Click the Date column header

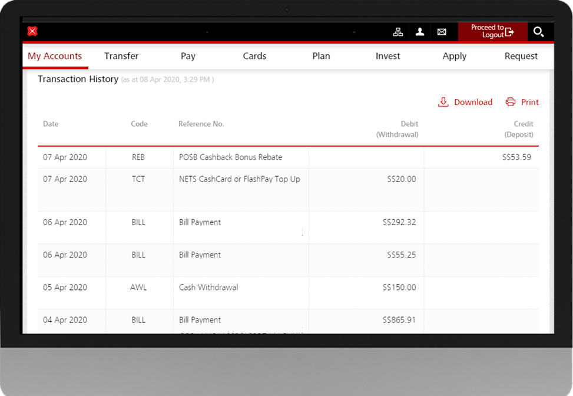pyautogui.click(x=51, y=124)
